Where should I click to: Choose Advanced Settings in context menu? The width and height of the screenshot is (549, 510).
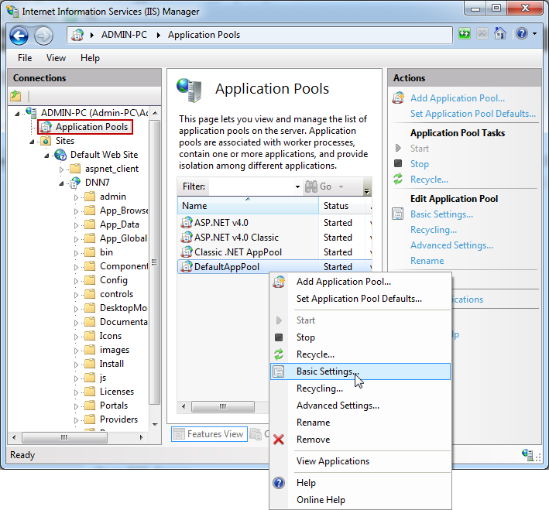tap(360, 406)
